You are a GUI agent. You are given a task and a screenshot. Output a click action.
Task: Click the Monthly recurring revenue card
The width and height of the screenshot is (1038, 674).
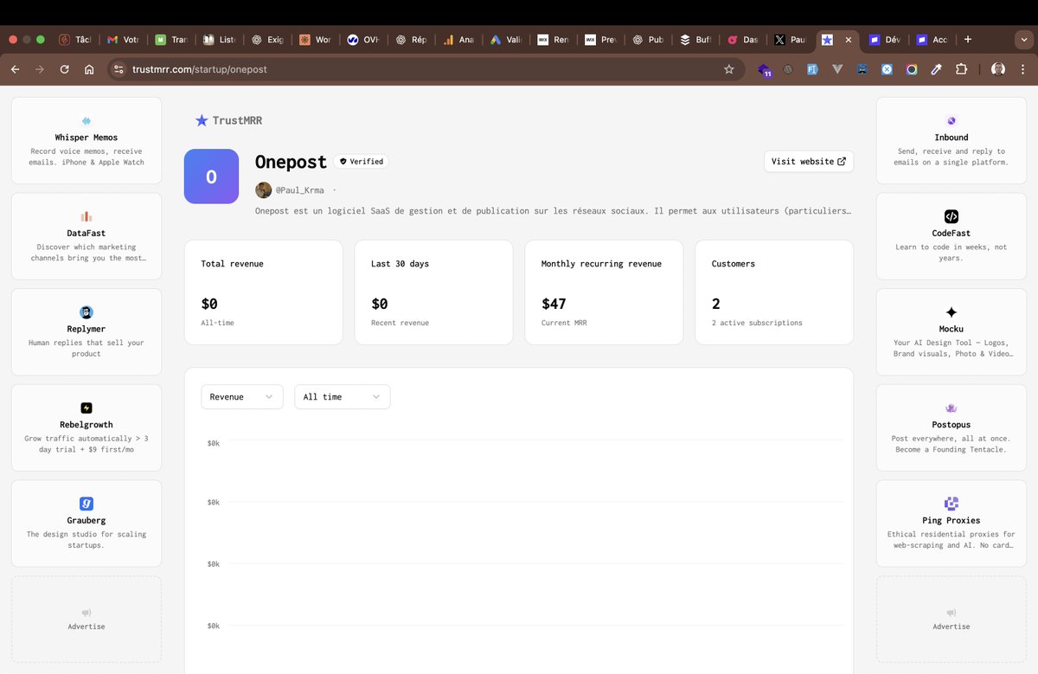click(604, 292)
